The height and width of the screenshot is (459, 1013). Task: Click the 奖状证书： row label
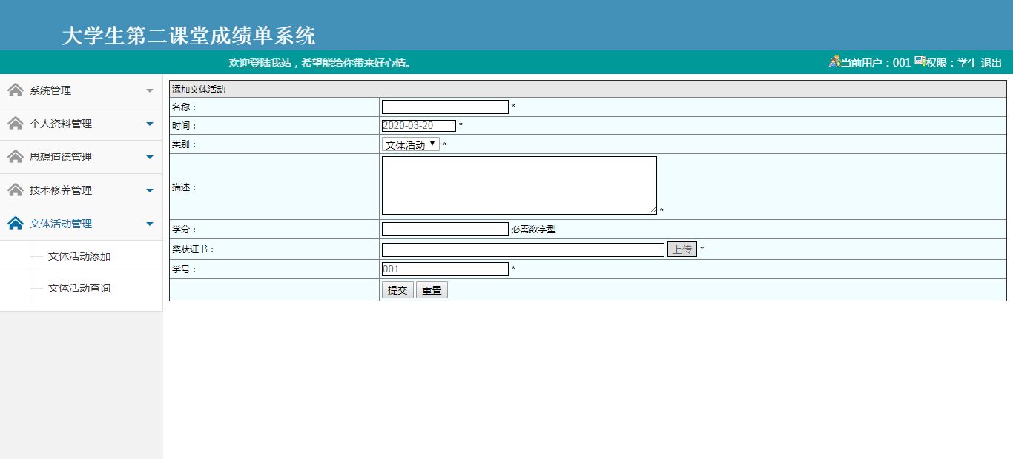click(194, 249)
